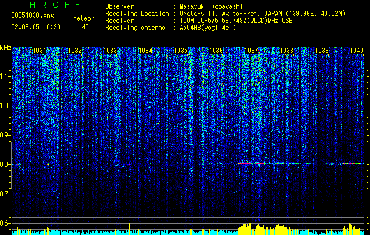This screenshot has height=235, width=370.
Task: Click the 0.6 frequency axis label
Action: click(5, 223)
